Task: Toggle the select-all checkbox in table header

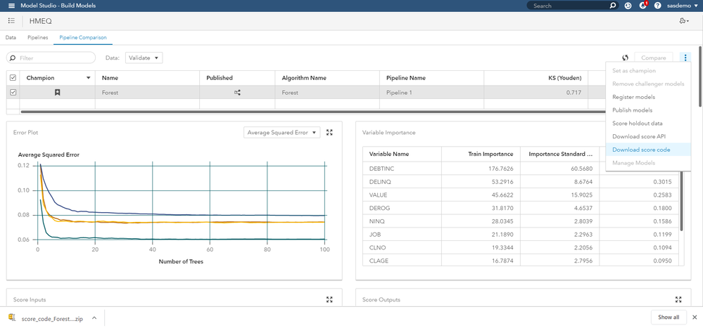Action: pyautogui.click(x=12, y=78)
